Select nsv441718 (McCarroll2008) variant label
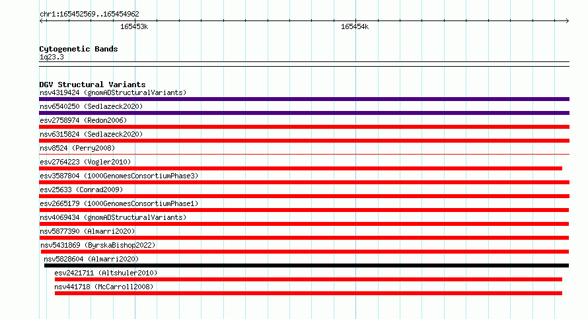This screenshot has height=319, width=588. (104, 287)
